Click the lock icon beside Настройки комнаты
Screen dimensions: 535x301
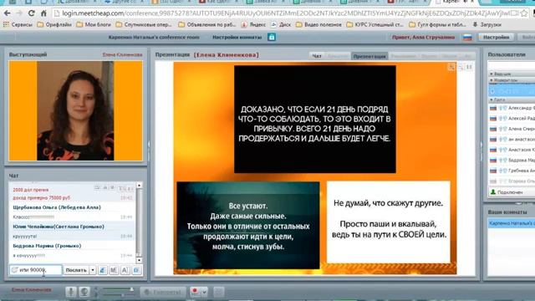pyautogui.click(x=272, y=37)
